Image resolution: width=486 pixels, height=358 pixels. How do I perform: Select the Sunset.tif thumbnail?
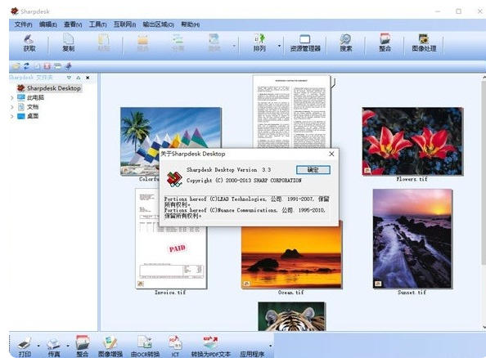point(412,239)
